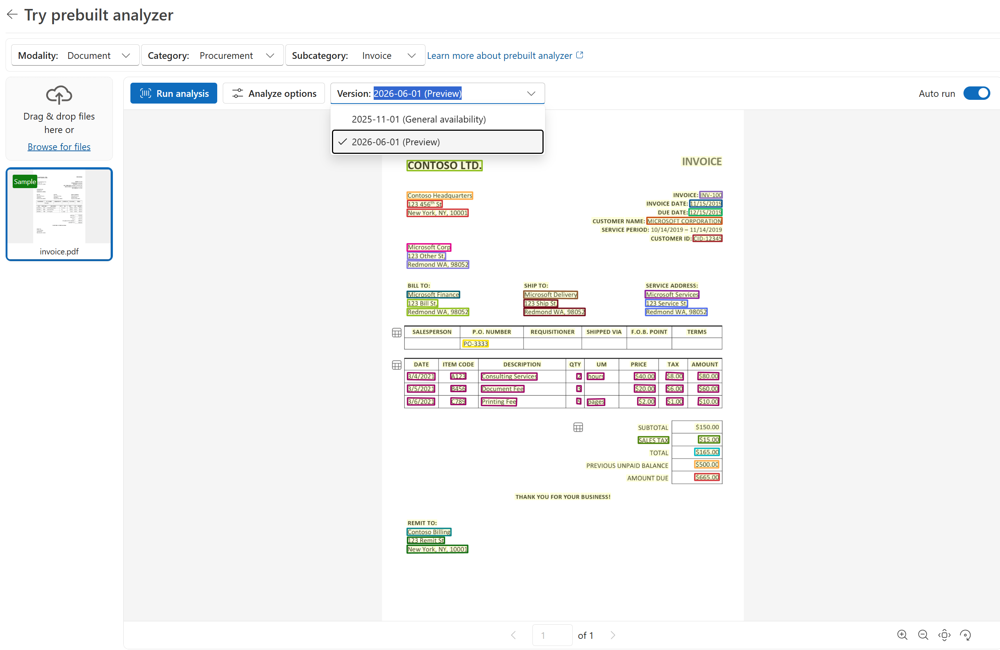Open Analyze options

pyautogui.click(x=274, y=93)
